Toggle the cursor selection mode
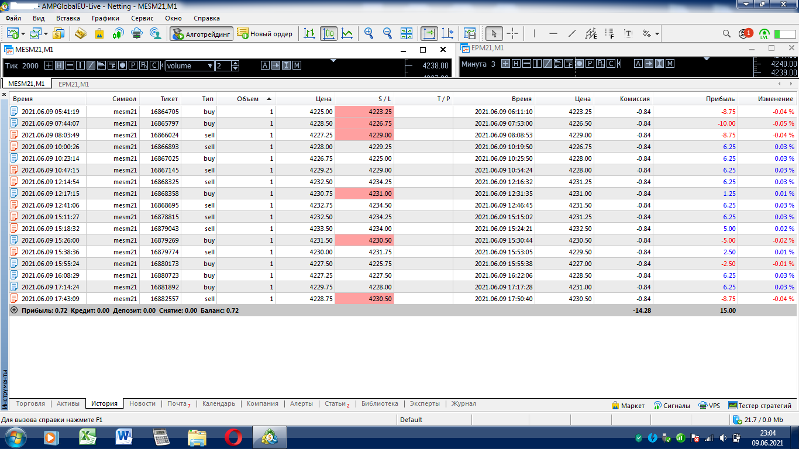 coord(494,33)
